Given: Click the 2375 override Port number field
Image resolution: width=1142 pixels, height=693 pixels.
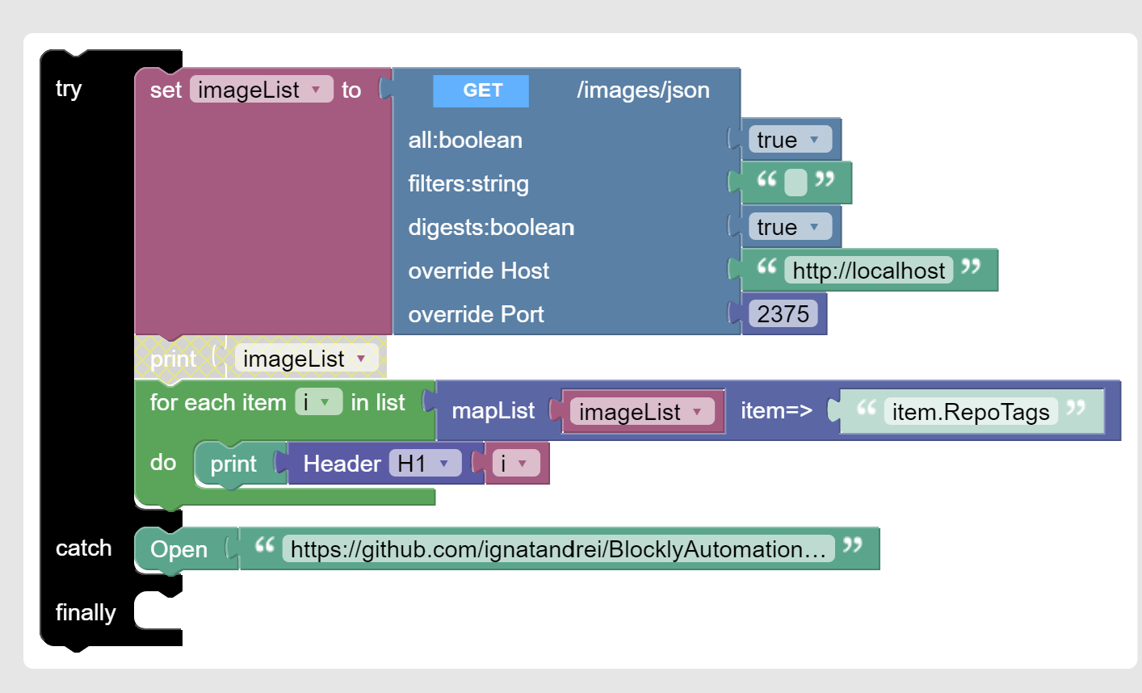Looking at the screenshot, I should coord(783,314).
